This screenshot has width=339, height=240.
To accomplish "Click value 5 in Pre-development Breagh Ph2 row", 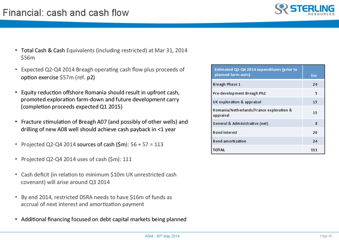I will (316, 93).
